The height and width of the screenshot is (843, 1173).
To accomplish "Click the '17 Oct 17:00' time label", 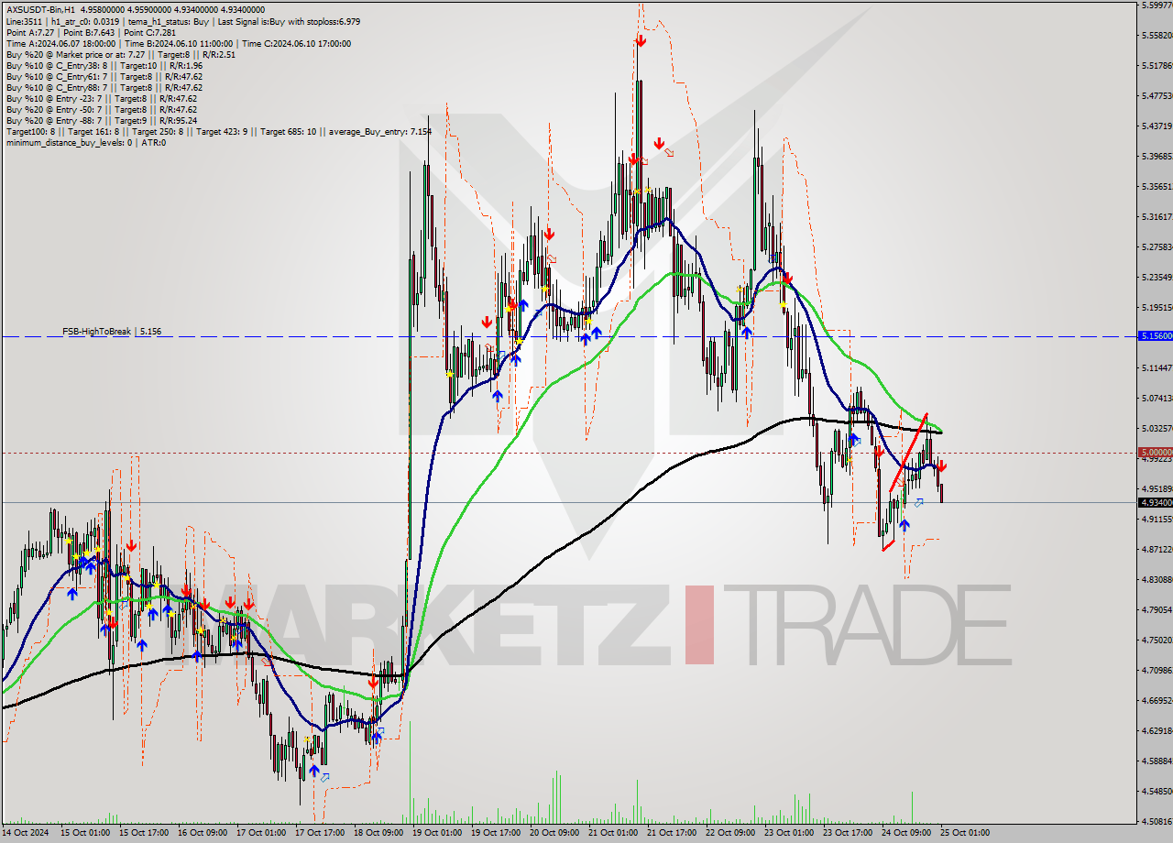I will tap(320, 833).
